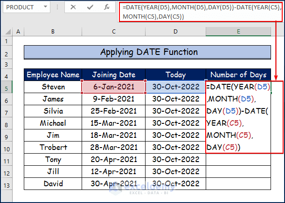Select the cell containing 'Trobert'
285x203 pixels.
click(53, 147)
